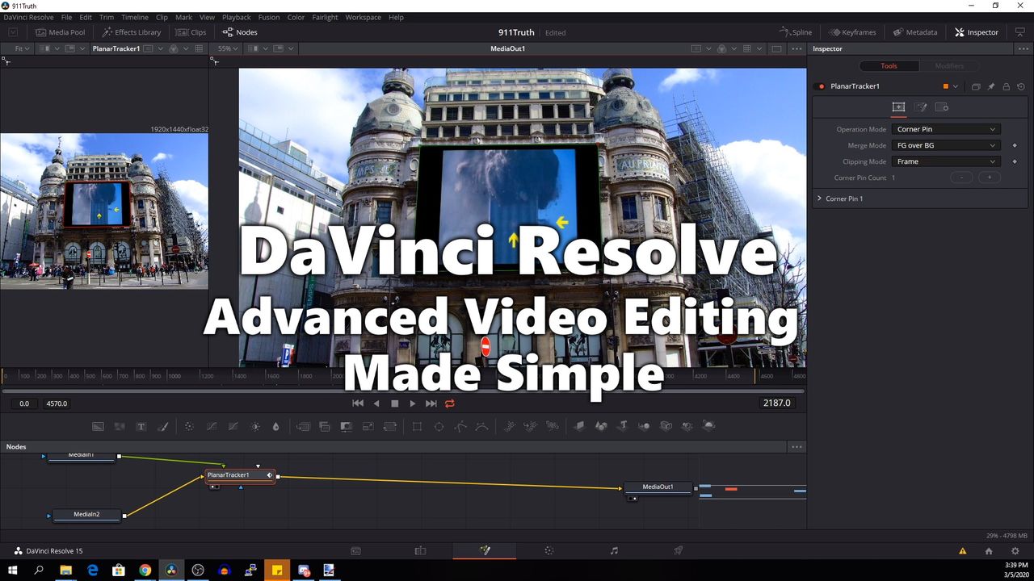Lock the PlanarTracker1 tool controls

click(x=1006, y=86)
